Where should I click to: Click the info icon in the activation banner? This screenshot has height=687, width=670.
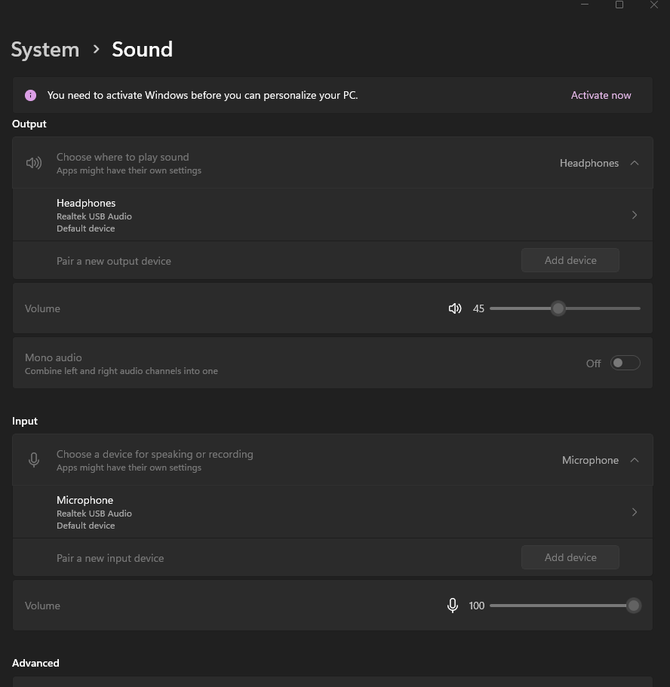(x=30, y=95)
